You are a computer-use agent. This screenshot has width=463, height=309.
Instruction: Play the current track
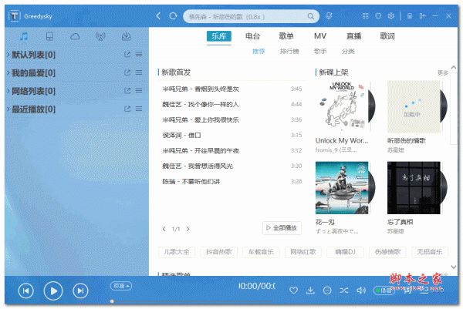(x=53, y=291)
